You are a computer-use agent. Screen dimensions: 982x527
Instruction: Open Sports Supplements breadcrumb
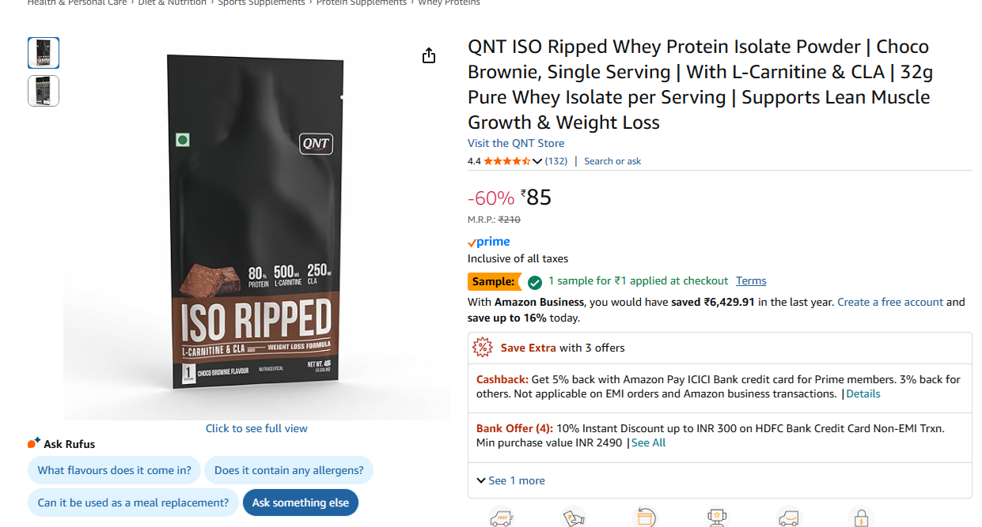point(261,3)
